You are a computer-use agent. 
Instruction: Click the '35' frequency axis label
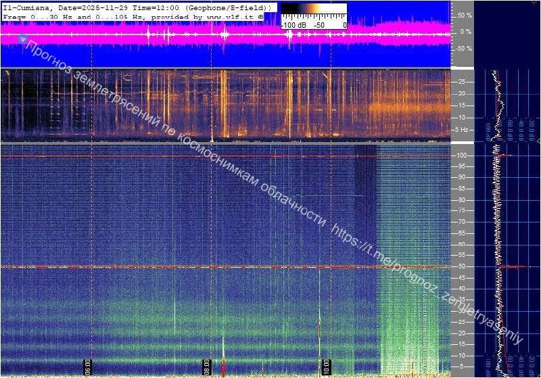(462, 300)
